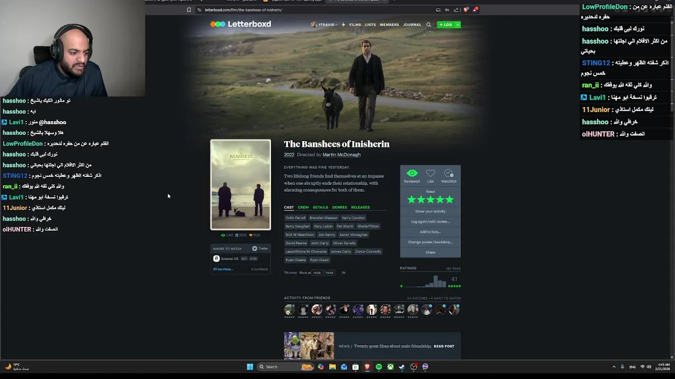Open the Journal menu item
This screenshot has width=675, height=379.
point(412,25)
